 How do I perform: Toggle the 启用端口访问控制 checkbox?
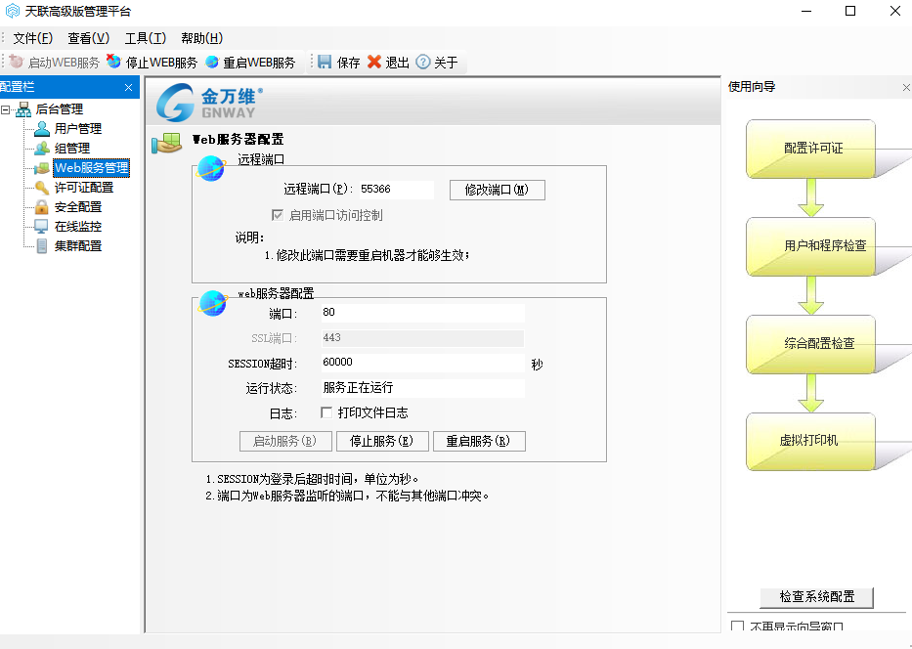tap(278, 215)
